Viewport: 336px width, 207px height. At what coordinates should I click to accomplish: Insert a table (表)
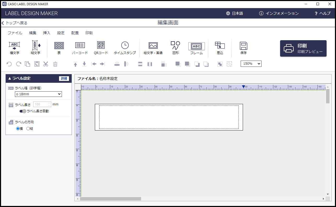59,48
